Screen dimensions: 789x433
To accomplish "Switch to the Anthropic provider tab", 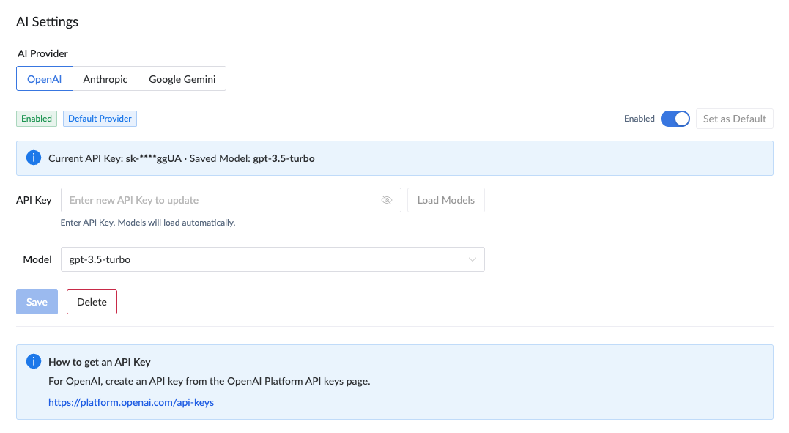I will pos(105,79).
